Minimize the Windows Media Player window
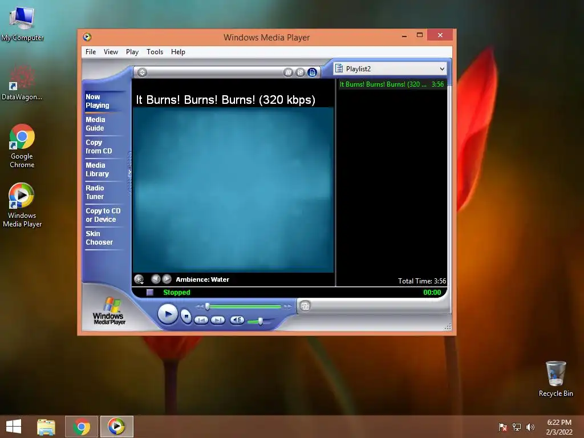This screenshot has height=438, width=584. click(x=404, y=36)
